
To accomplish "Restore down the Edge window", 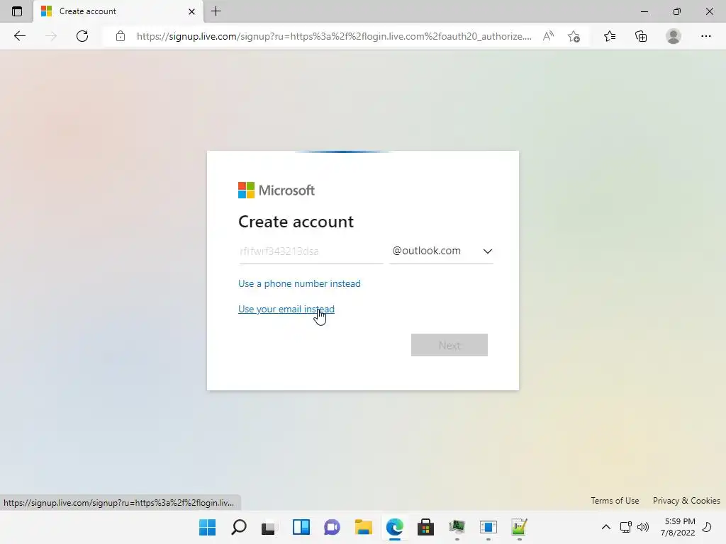I will coord(677,11).
